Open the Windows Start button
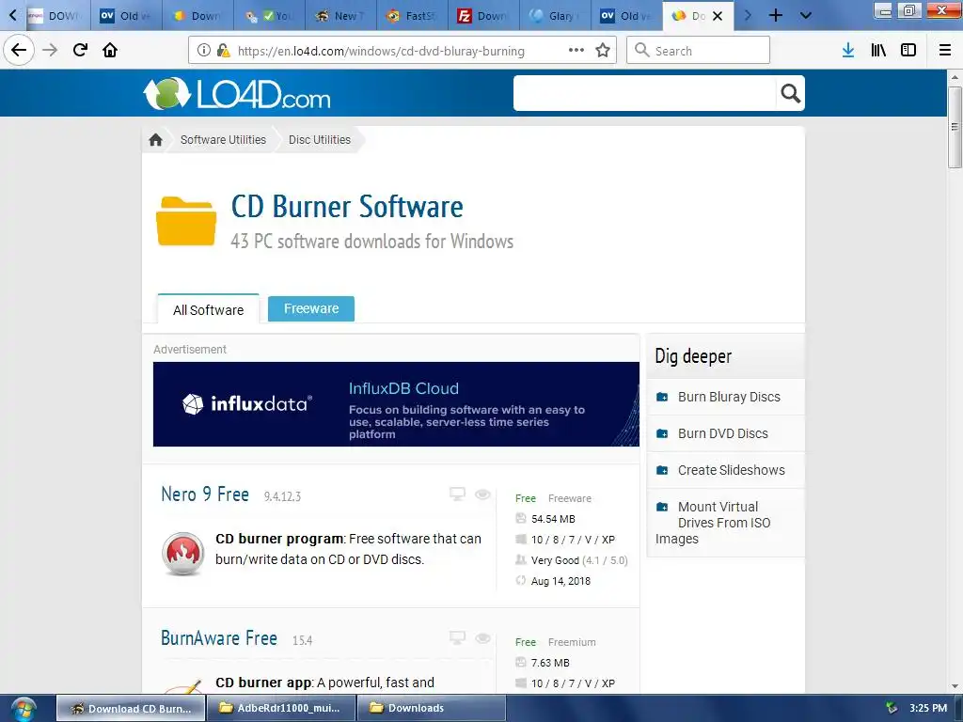 point(24,709)
